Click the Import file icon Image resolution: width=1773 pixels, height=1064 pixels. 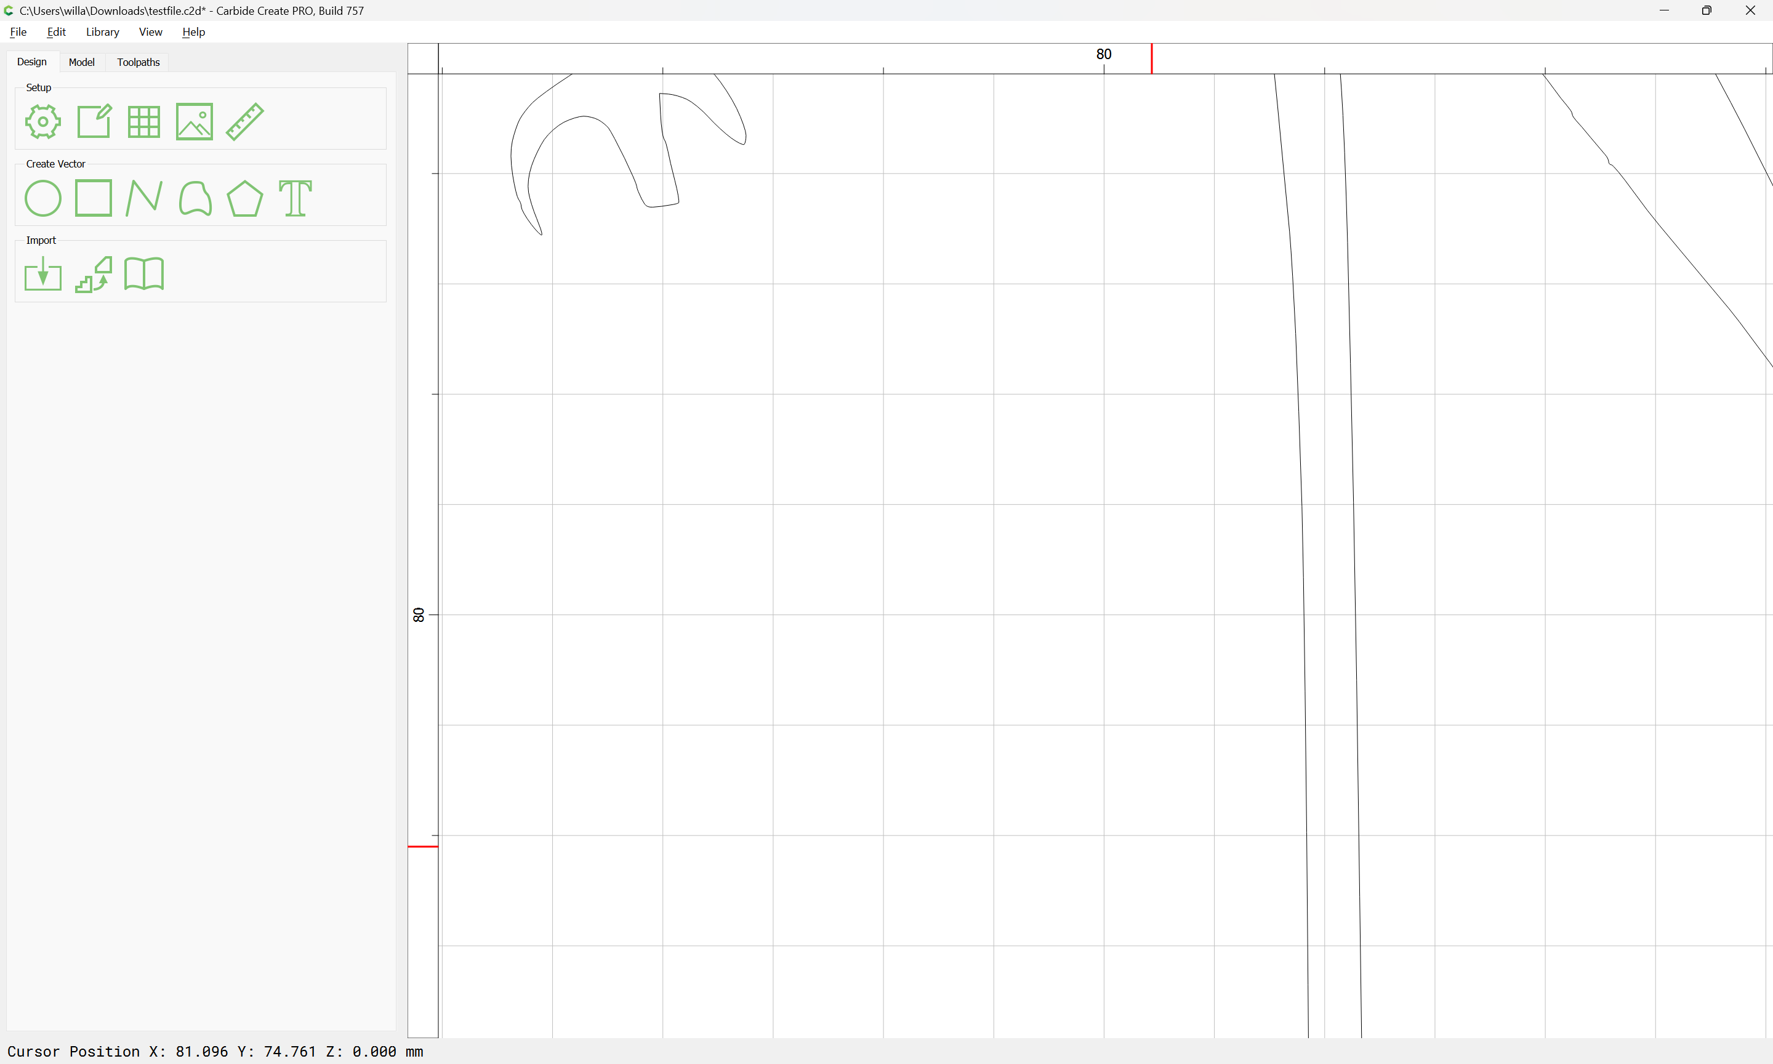(x=43, y=274)
